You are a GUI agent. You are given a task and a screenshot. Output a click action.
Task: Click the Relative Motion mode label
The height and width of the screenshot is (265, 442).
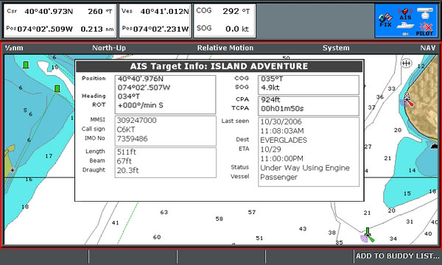pos(225,48)
